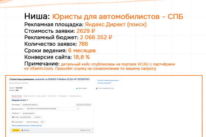This screenshot has height=137, width=206.
Task: Click the yellow Показать button
Action: pyautogui.click(x=16, y=130)
